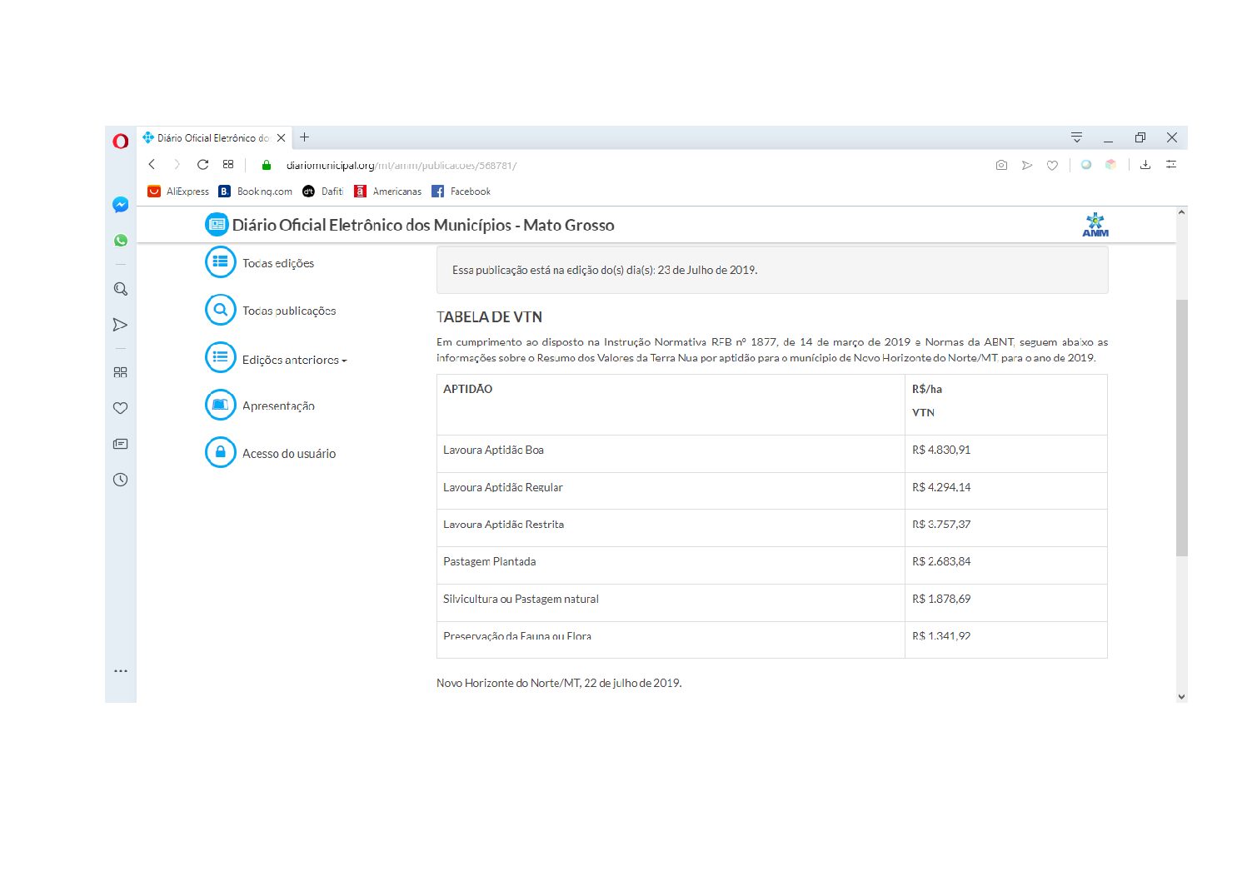Click the sidebar search magnifier icon
Image resolution: width=1247 pixels, height=881 pixels.
120,289
